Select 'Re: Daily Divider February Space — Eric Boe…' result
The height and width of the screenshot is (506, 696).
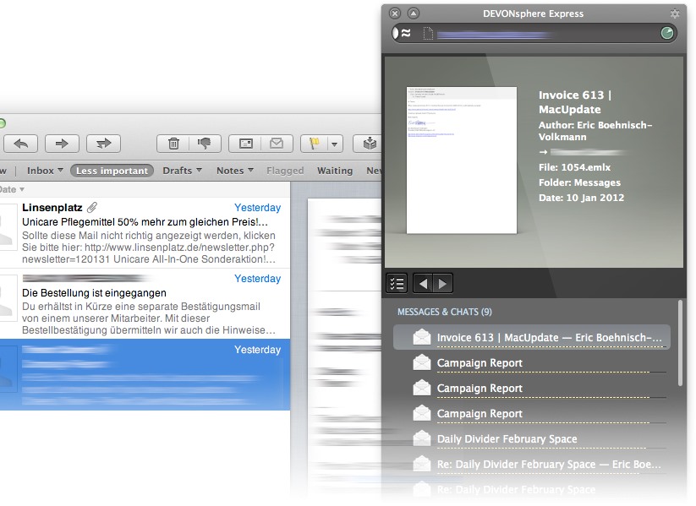point(532,464)
